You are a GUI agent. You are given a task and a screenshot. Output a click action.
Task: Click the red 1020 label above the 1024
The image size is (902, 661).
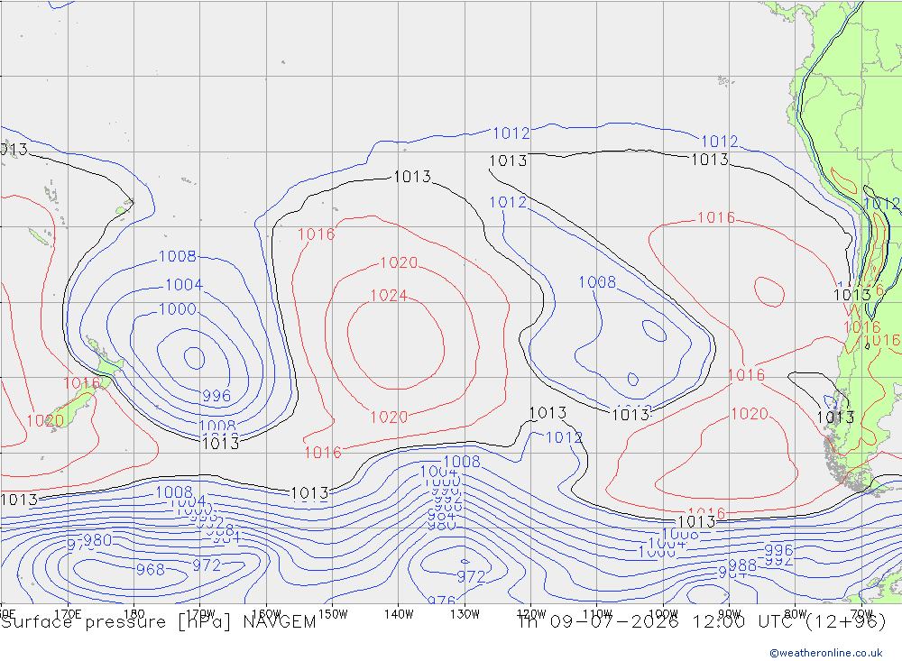399,263
